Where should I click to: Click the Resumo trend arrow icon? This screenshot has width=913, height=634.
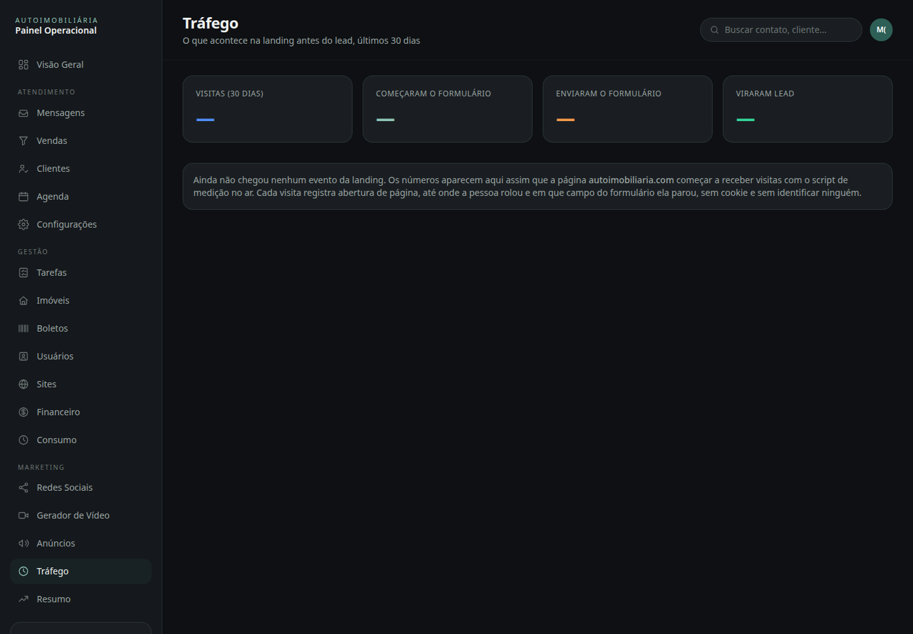pyautogui.click(x=23, y=599)
